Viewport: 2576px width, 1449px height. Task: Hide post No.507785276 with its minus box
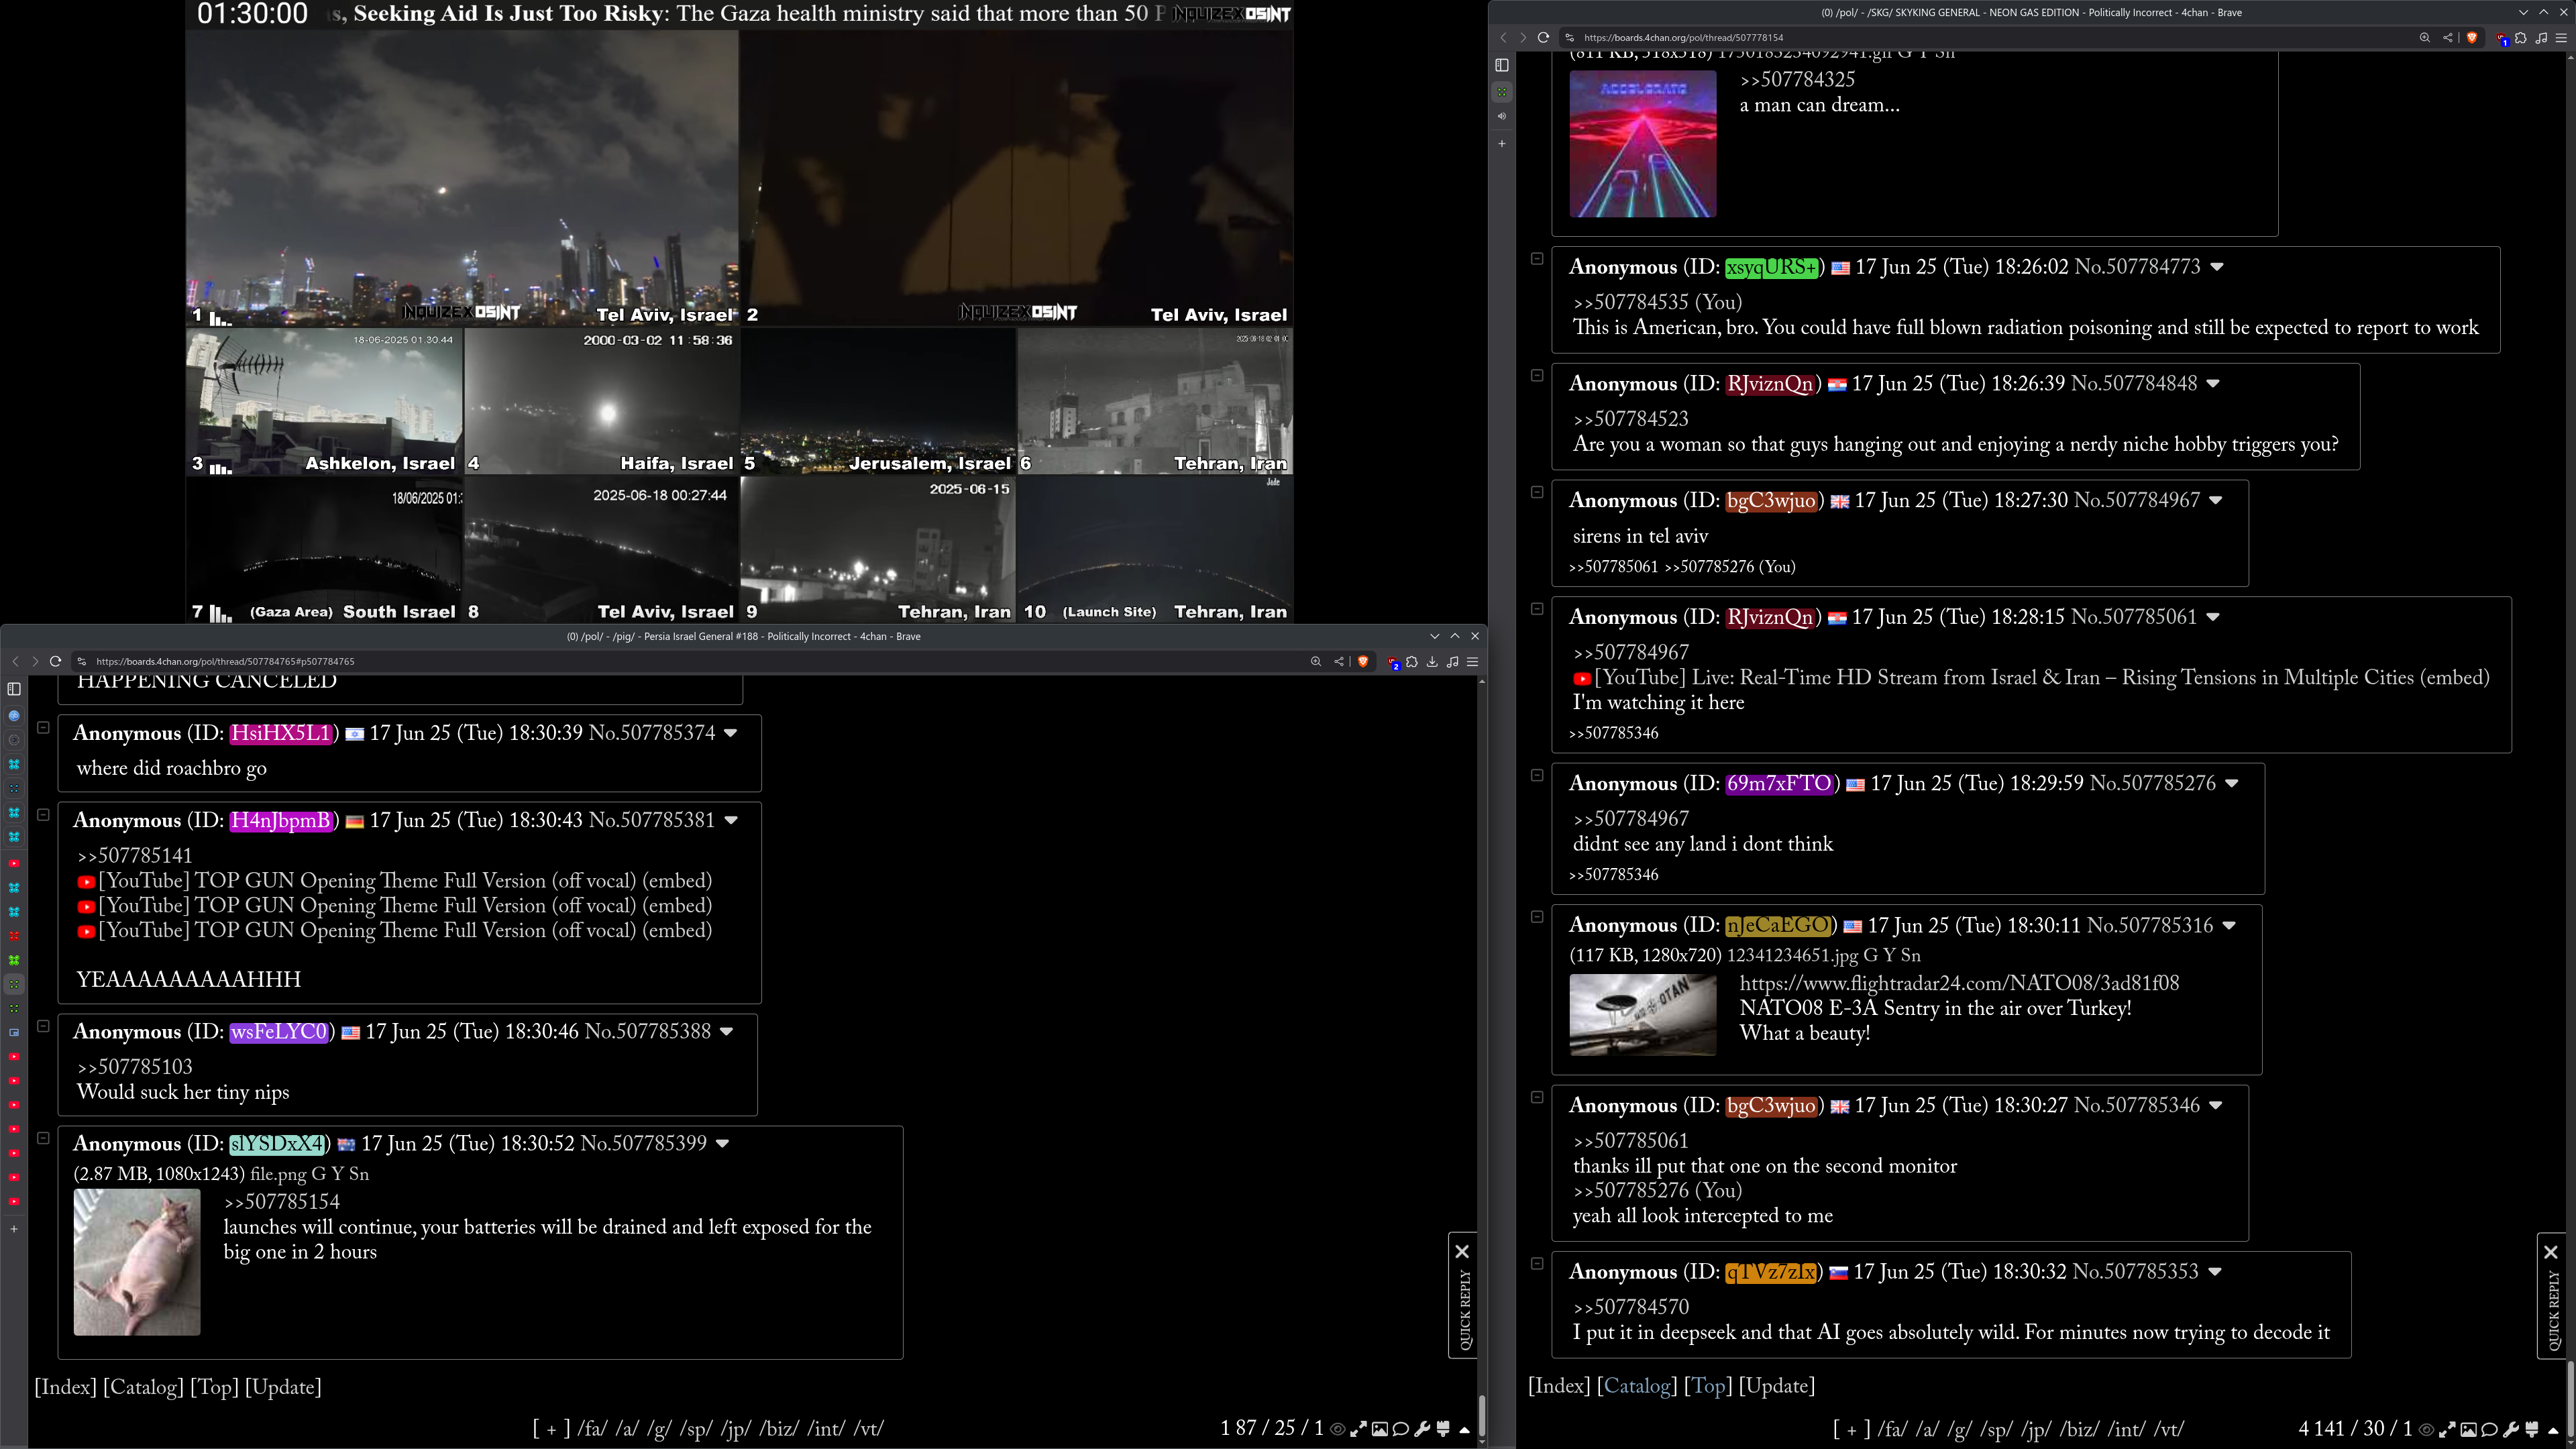(1537, 775)
